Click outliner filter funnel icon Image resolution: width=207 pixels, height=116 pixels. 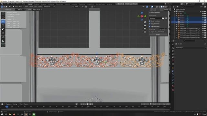point(201,6)
